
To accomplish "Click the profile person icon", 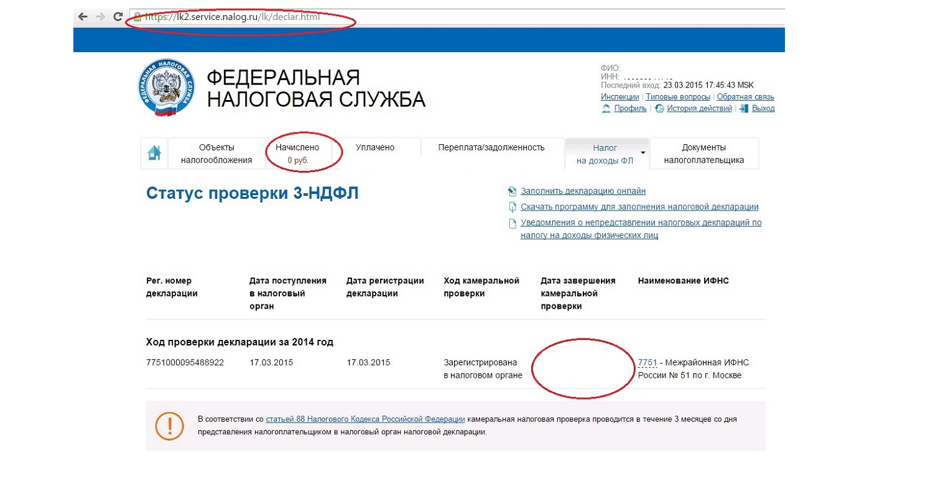I will click(606, 109).
